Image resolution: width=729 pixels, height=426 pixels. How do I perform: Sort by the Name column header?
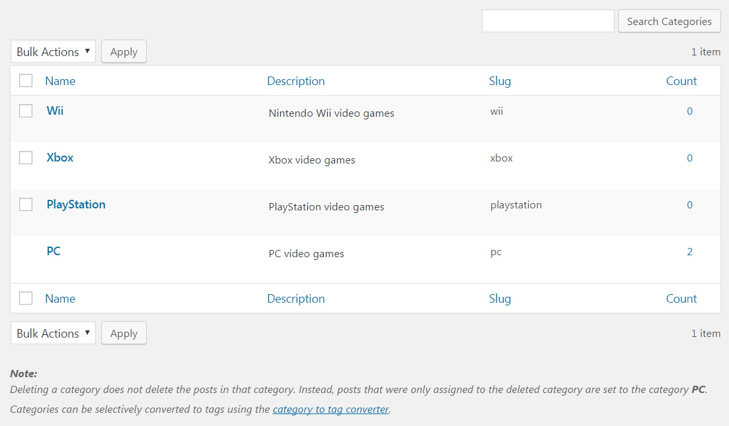60,81
